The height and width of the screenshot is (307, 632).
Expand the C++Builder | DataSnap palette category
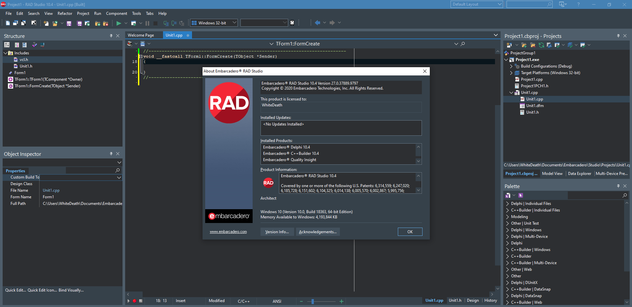(507, 289)
